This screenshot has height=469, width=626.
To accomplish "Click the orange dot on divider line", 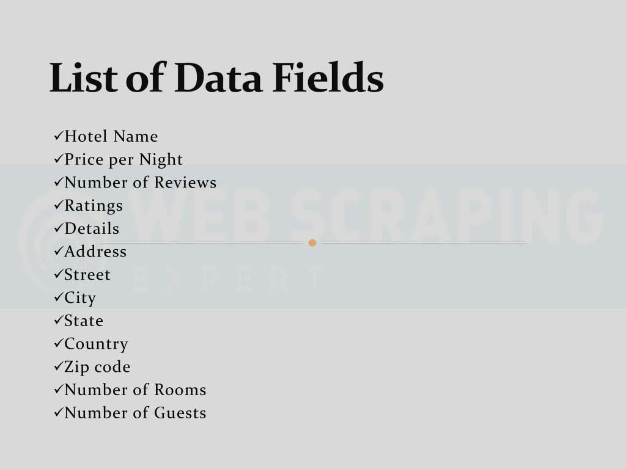I will [312, 242].
